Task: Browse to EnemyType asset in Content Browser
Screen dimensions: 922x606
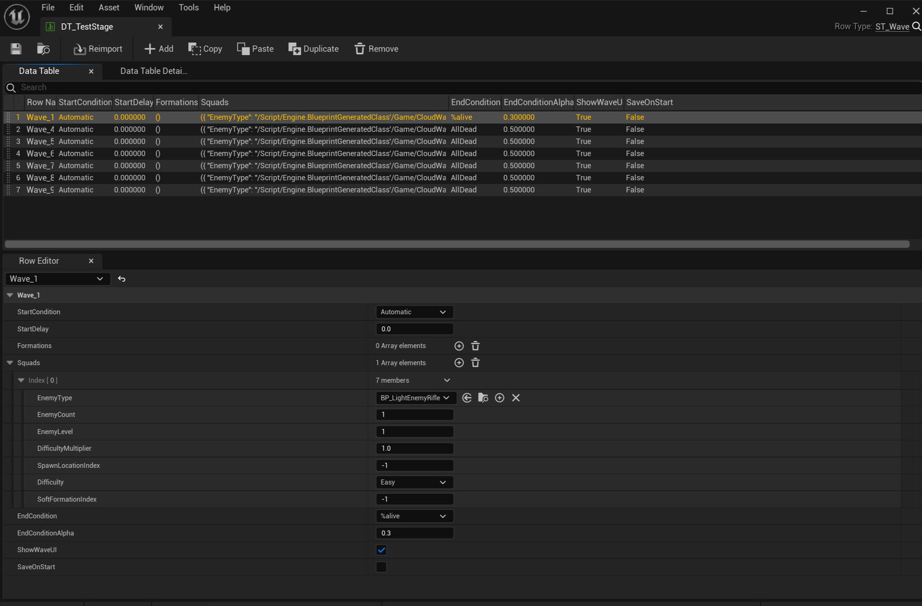Action: coord(483,398)
